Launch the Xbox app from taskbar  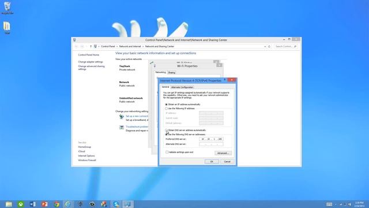tap(21, 204)
